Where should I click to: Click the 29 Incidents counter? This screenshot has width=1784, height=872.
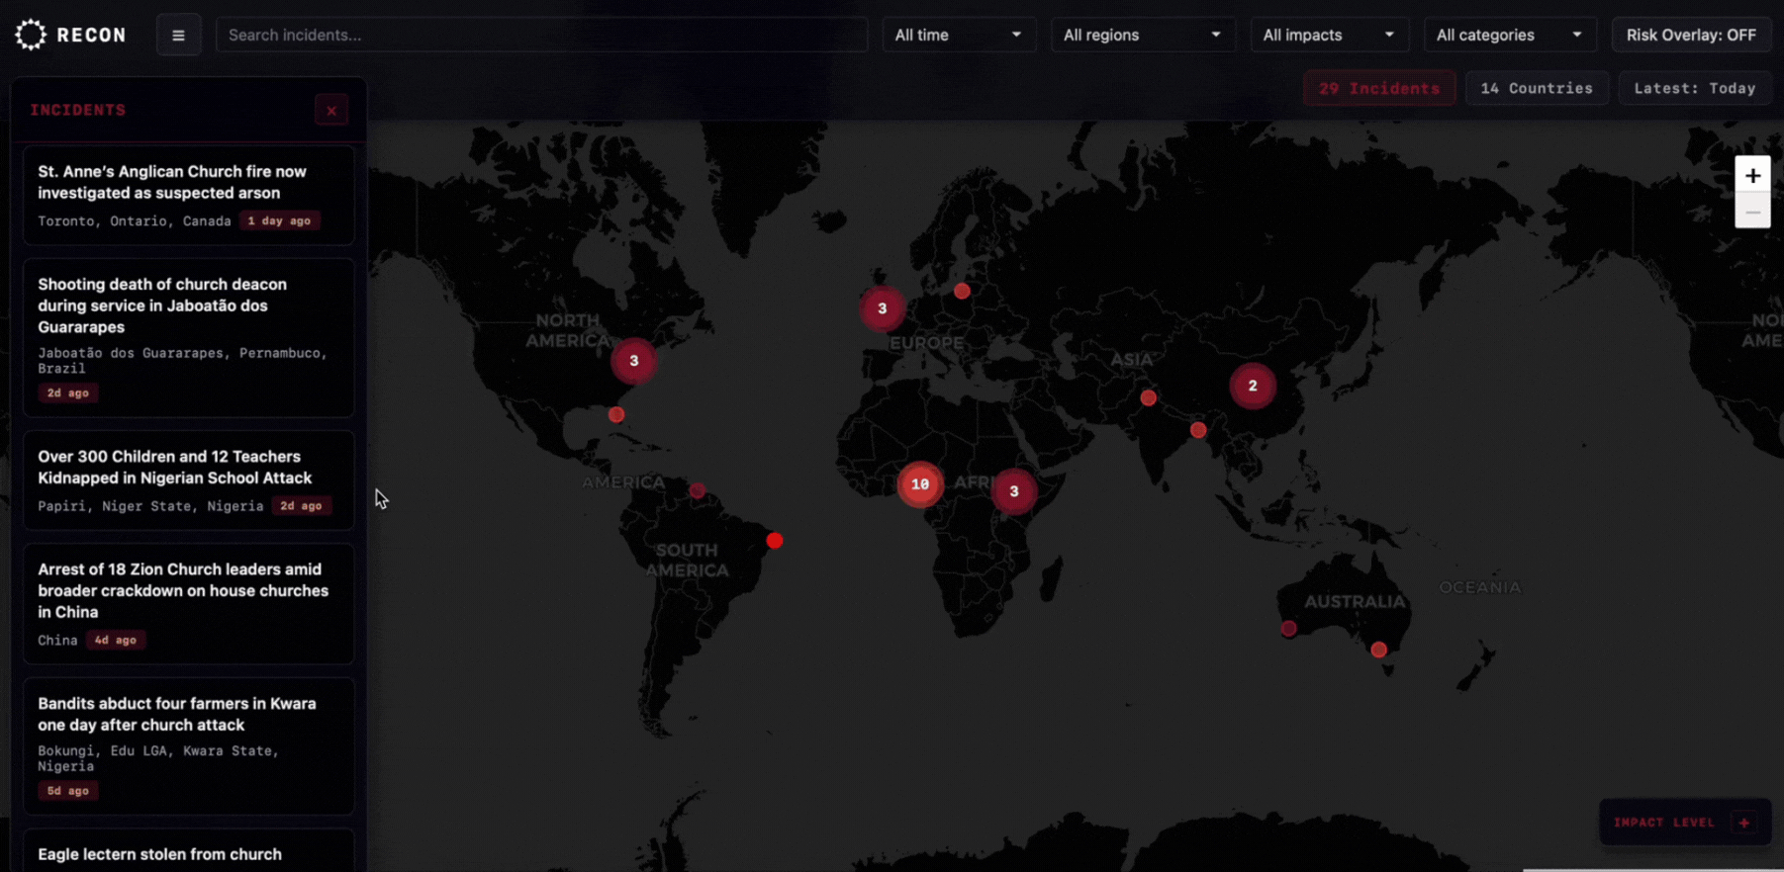[1379, 88]
